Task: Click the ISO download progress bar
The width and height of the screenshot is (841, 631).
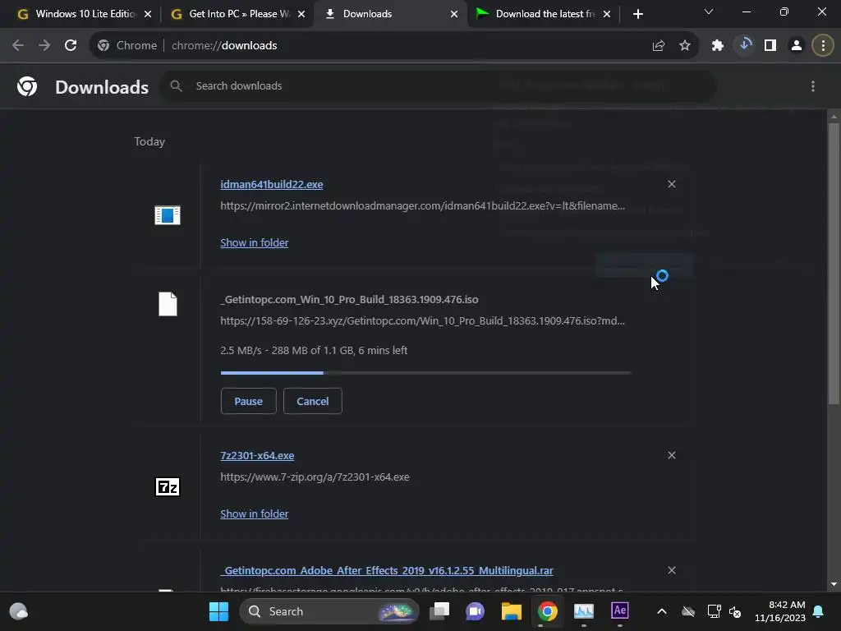Action: pos(426,372)
